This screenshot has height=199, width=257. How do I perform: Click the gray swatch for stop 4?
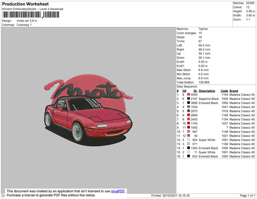coord(189,107)
